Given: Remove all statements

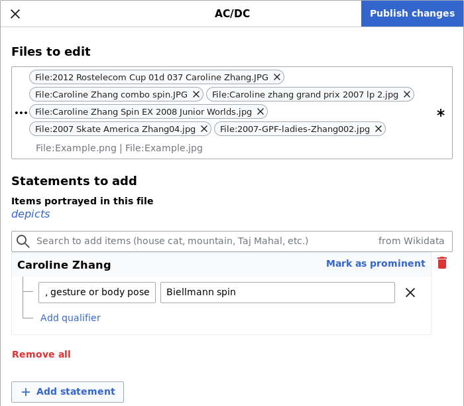Looking at the screenshot, I should 41,354.
